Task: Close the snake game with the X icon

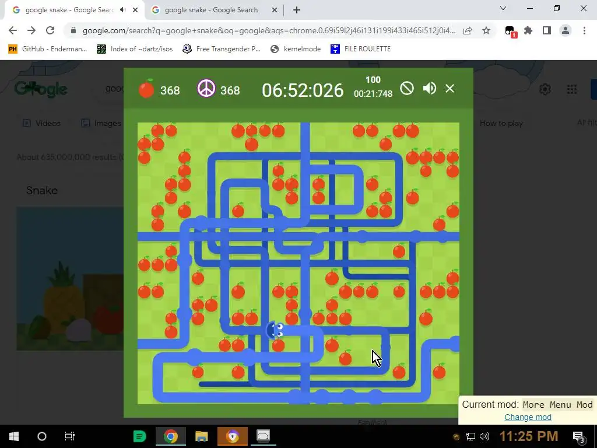Action: click(x=449, y=89)
